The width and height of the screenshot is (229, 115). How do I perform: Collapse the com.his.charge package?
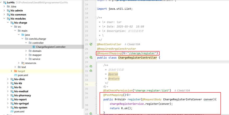22,39
